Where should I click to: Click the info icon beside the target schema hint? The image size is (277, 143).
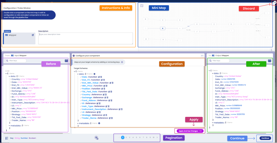122,62
